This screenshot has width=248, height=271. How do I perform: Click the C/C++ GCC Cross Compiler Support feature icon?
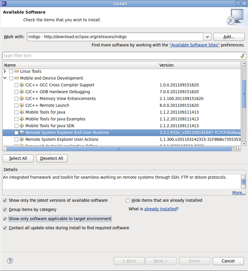point(22,85)
